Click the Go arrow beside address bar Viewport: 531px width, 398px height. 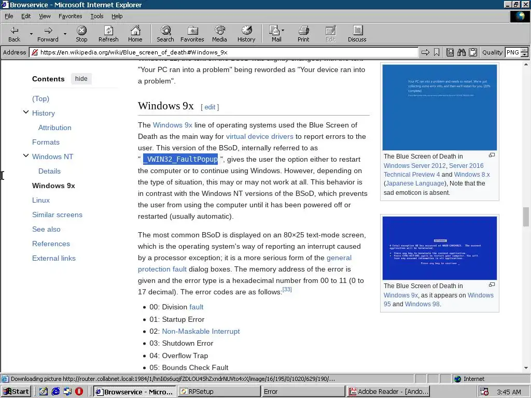tap(425, 52)
